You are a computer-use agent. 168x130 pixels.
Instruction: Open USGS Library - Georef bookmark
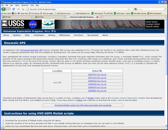(122, 13)
